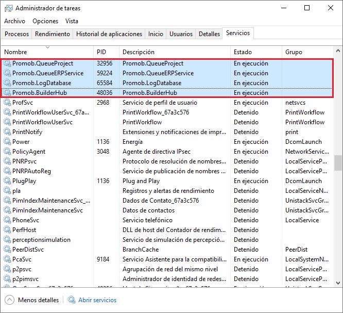Click the p2psvc service gear icon
This screenshot has width=343, height=313.
point(7,269)
